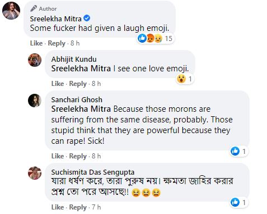Viewport: 267px width, 214px height.
Task: Like Sanchari Ghosh's comment
Action: coord(58,156)
